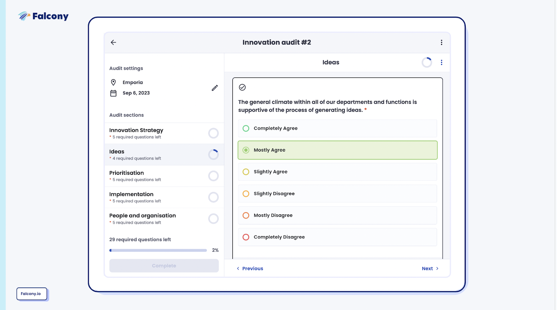Go to the Next question
557x310 pixels.
(430, 269)
